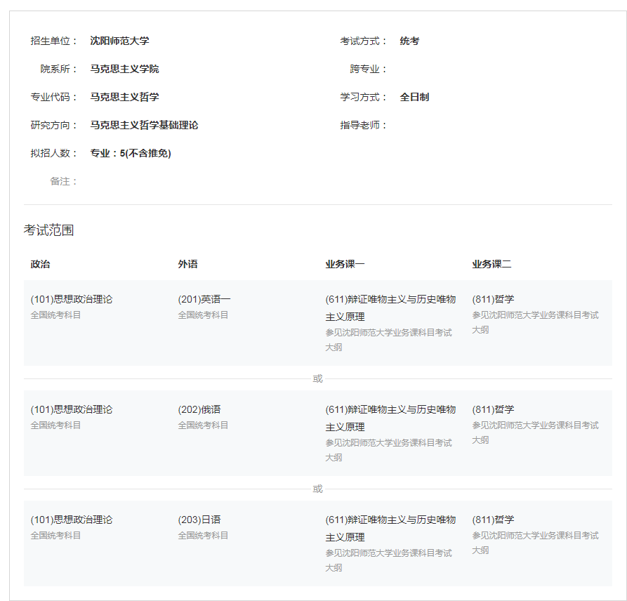Screen dimensions: 627x601
Task: Click (811)哲学 in the 日语 row
Action: tap(493, 520)
